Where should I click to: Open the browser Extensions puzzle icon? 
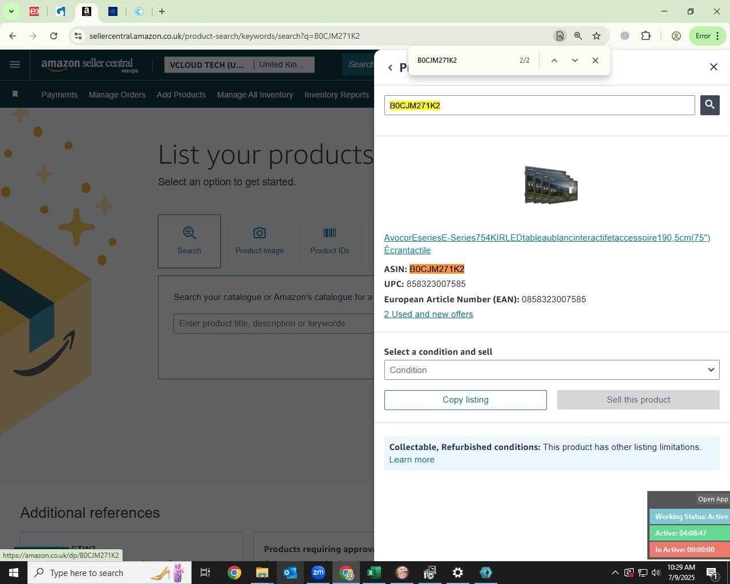(646, 36)
